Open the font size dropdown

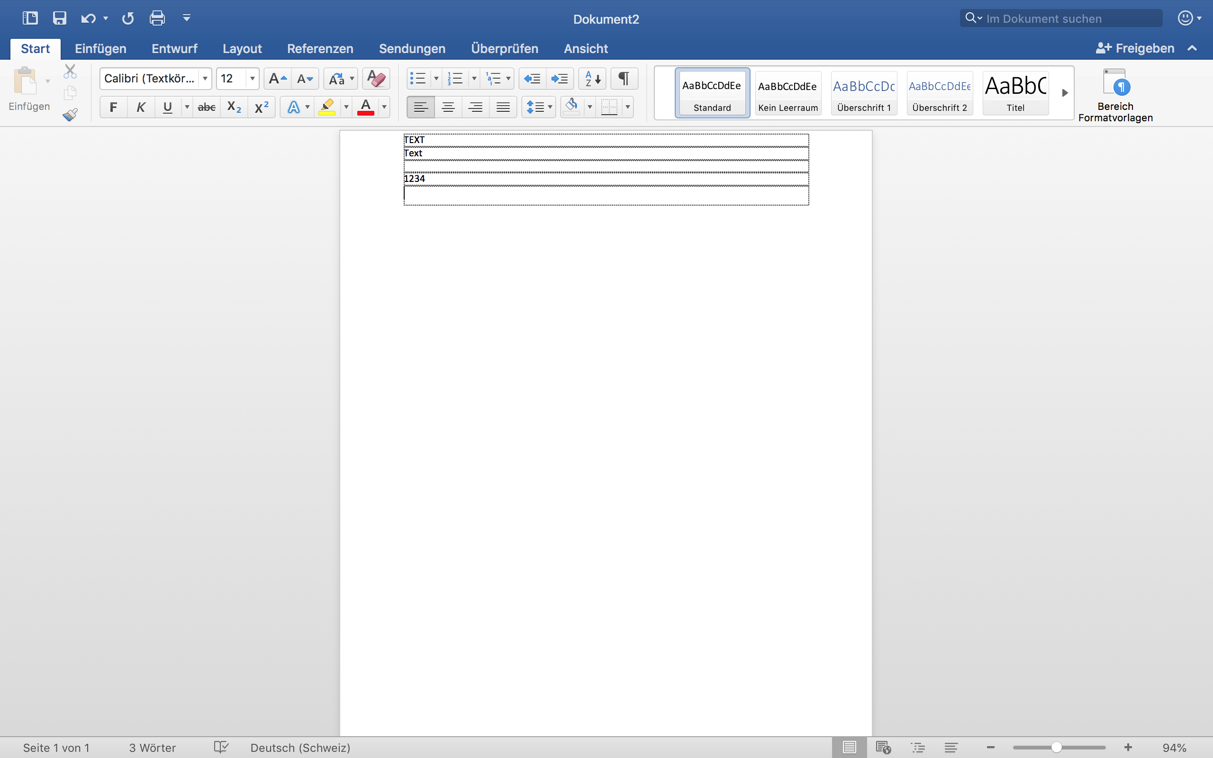point(252,79)
